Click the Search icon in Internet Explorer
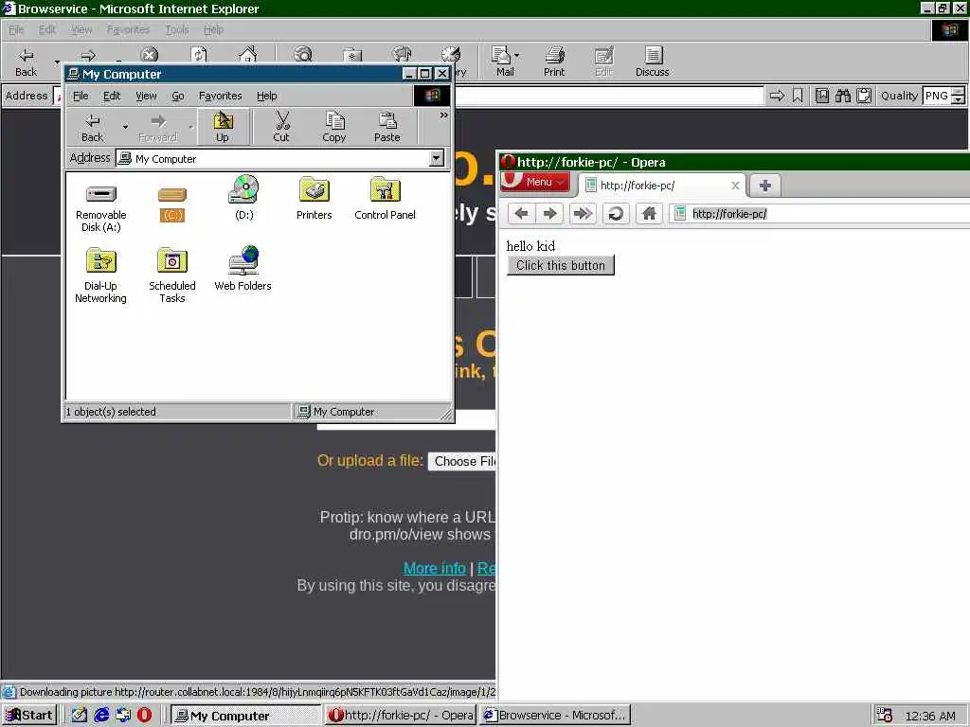970x727 pixels. [303, 54]
